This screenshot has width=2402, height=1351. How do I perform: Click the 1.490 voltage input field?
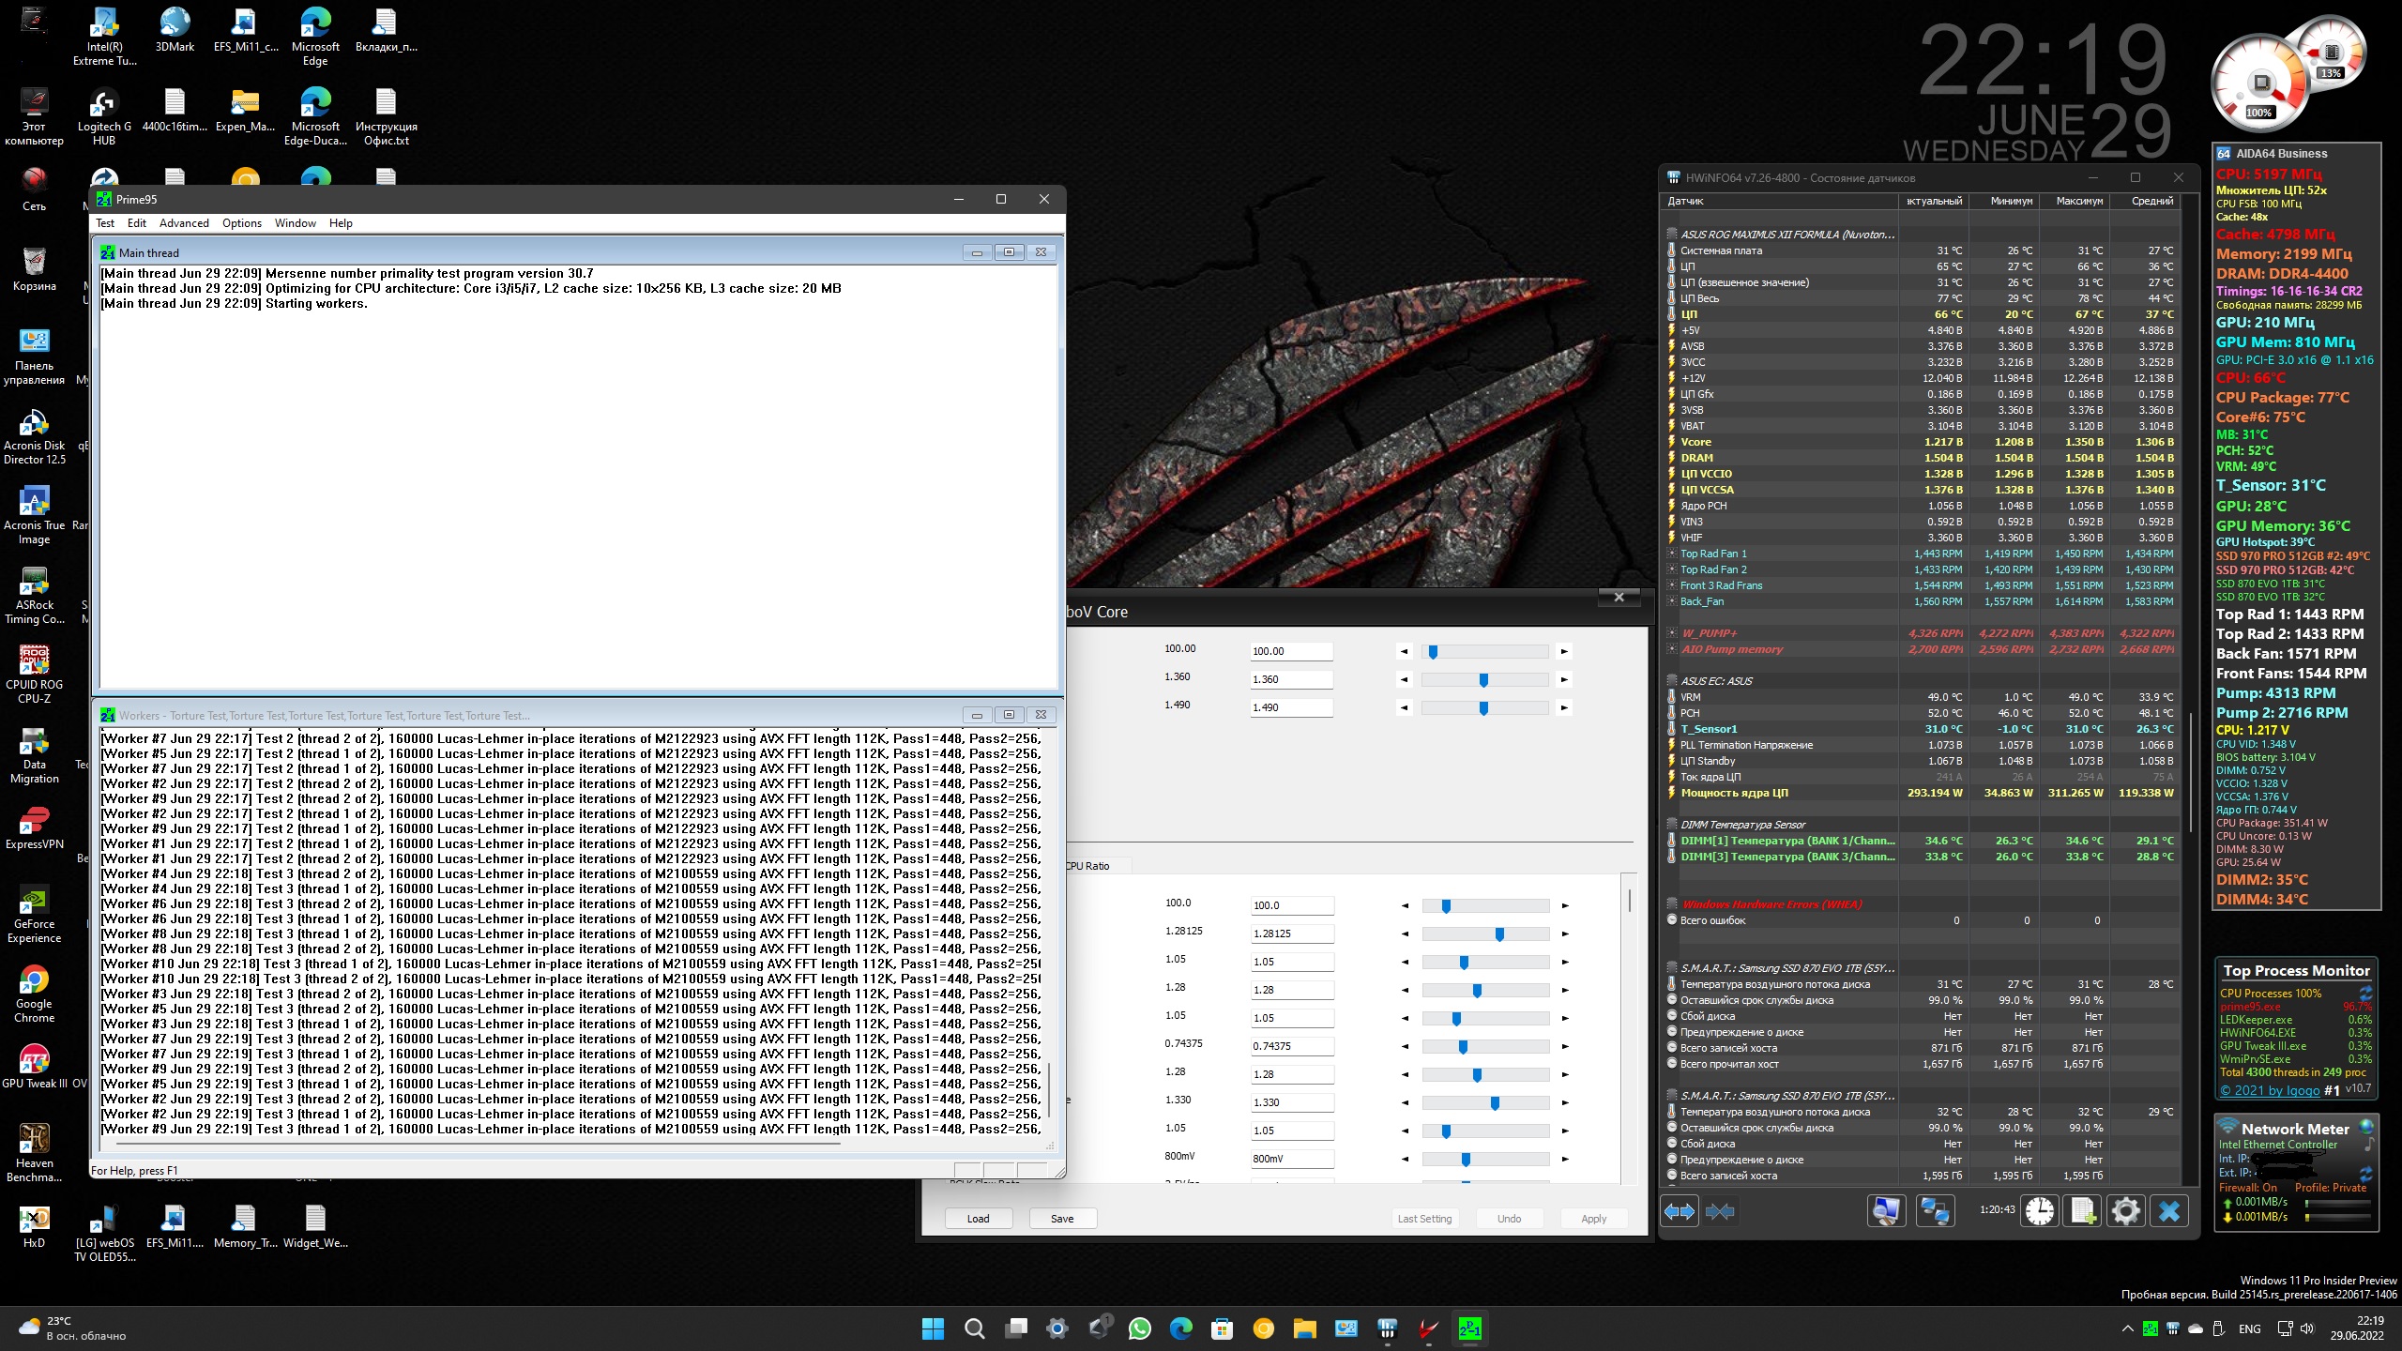pyautogui.click(x=1290, y=707)
